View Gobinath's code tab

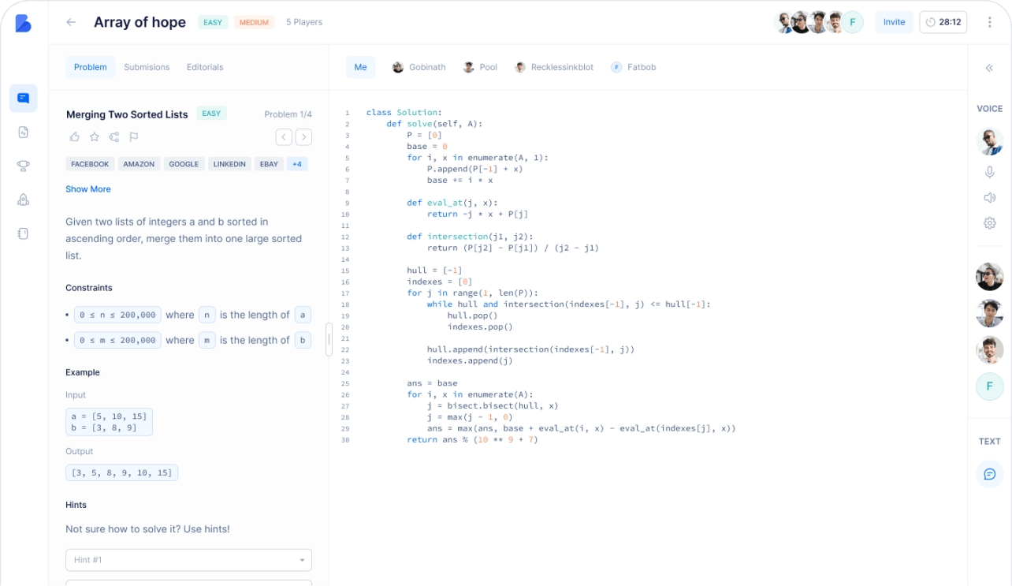[419, 67]
